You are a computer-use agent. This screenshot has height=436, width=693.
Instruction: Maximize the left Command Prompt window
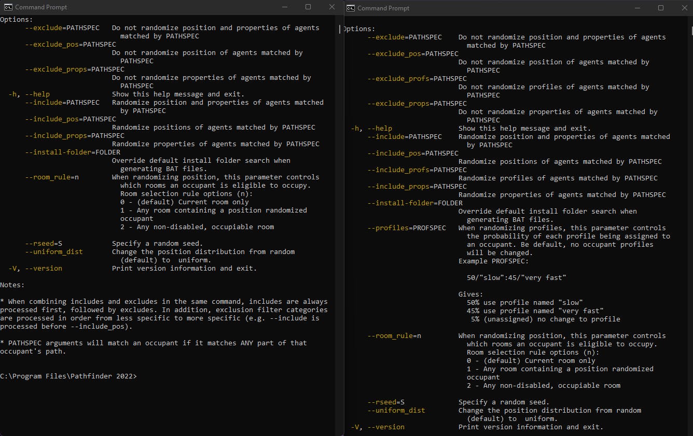(x=308, y=7)
